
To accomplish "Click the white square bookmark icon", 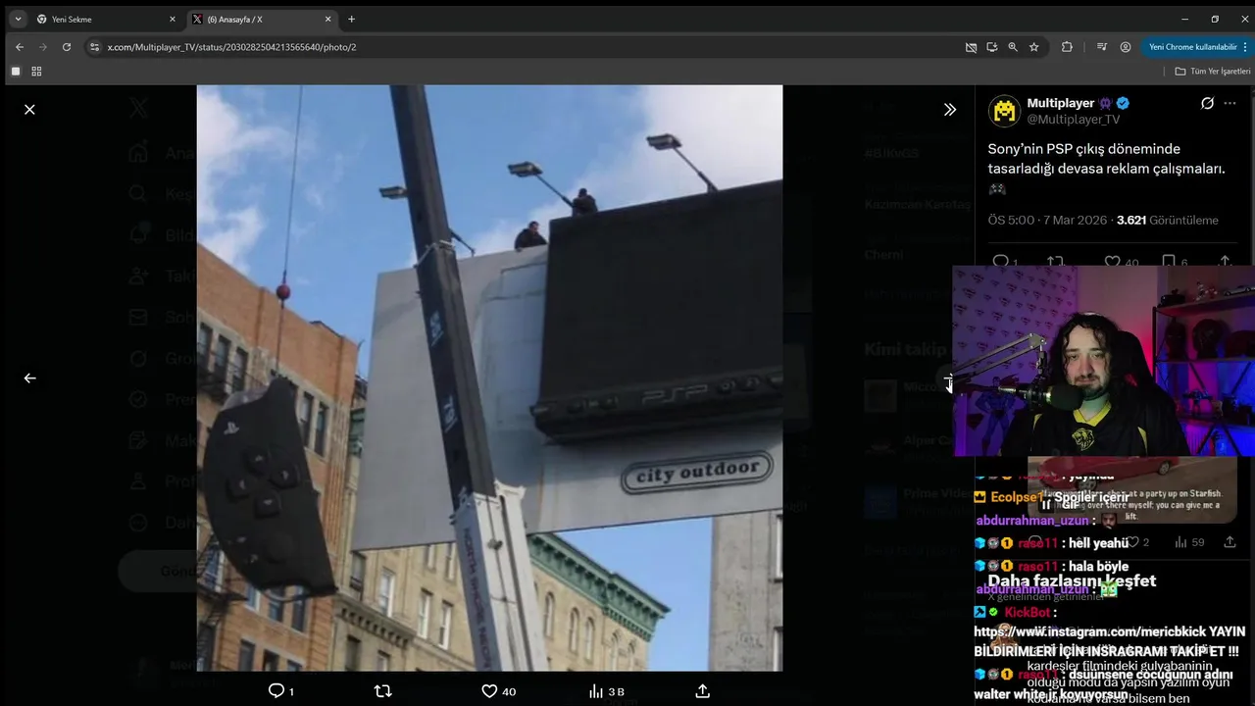I will 16,72.
